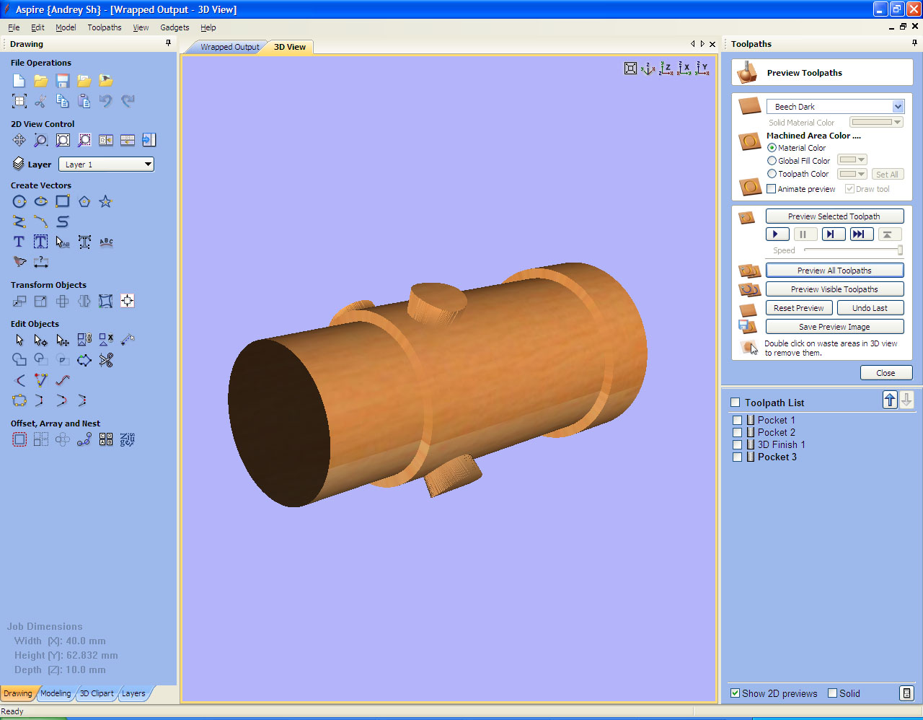Screen dimensions: 923x720
Task: Select the Draw Polyline tool
Action: (x=19, y=221)
